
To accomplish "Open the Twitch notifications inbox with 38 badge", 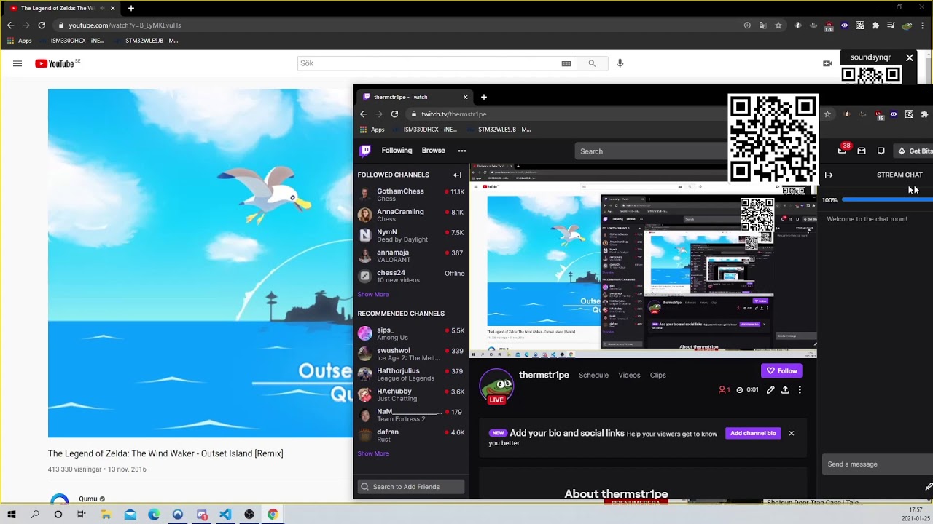I will click(x=843, y=149).
